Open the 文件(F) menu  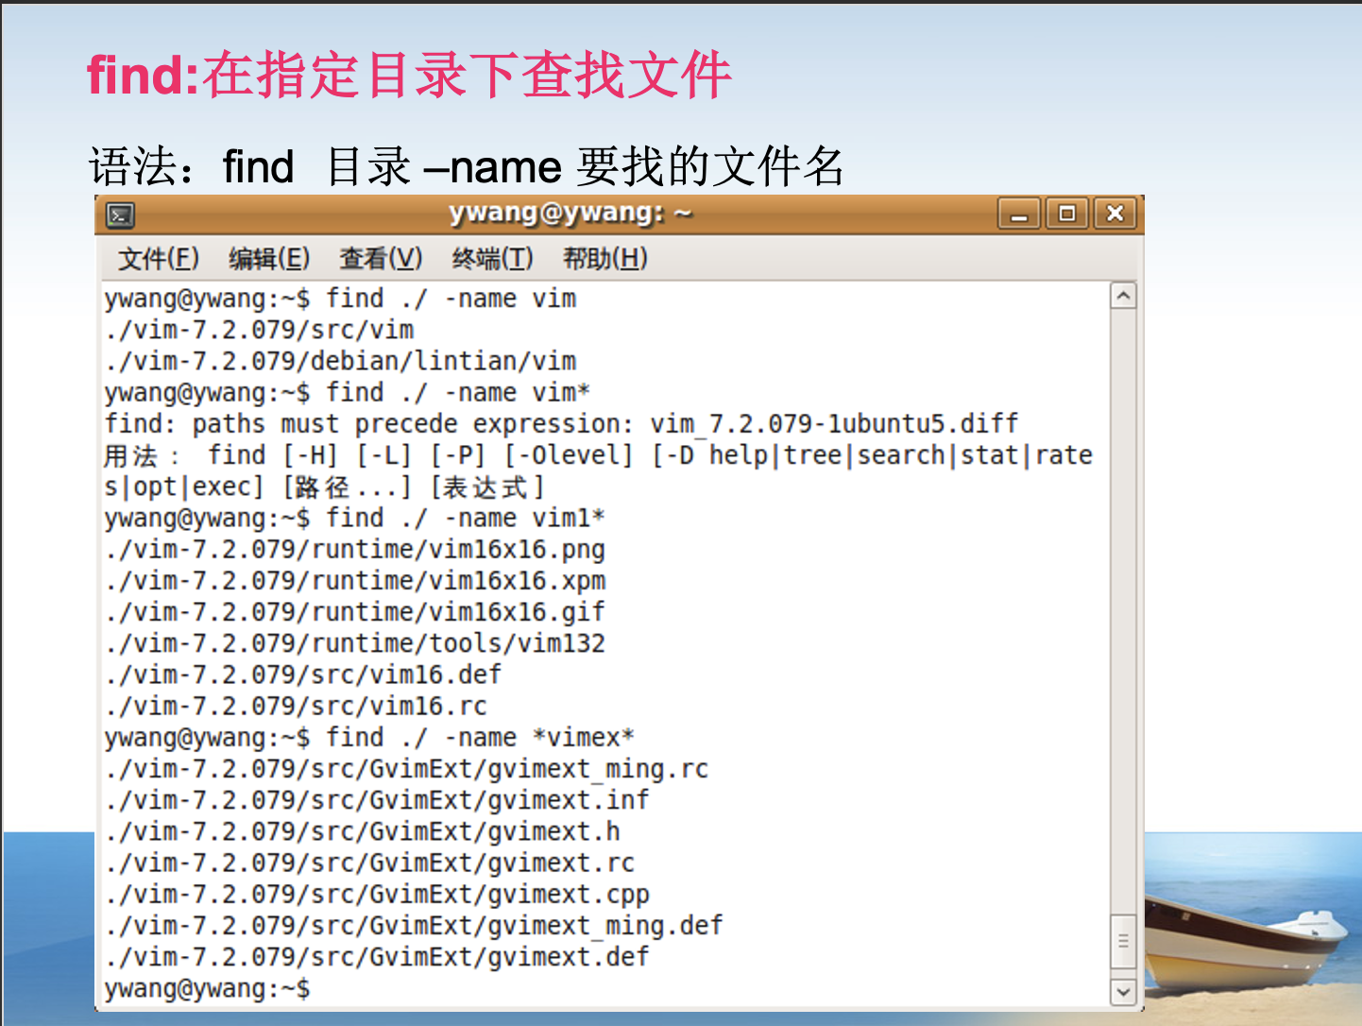tap(158, 258)
